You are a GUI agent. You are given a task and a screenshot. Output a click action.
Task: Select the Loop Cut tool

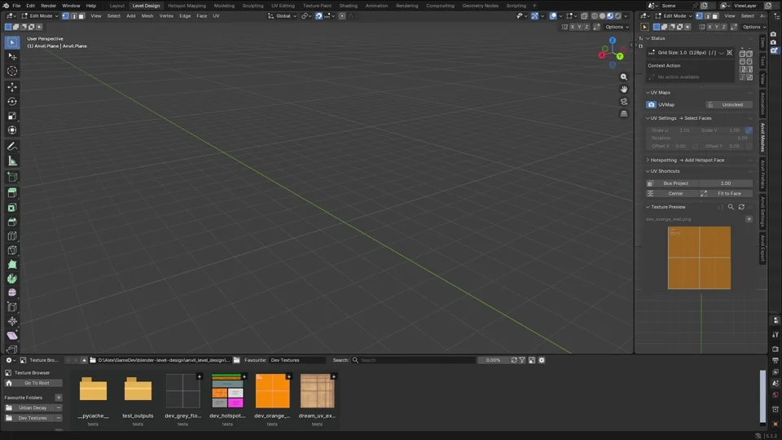pos(12,236)
